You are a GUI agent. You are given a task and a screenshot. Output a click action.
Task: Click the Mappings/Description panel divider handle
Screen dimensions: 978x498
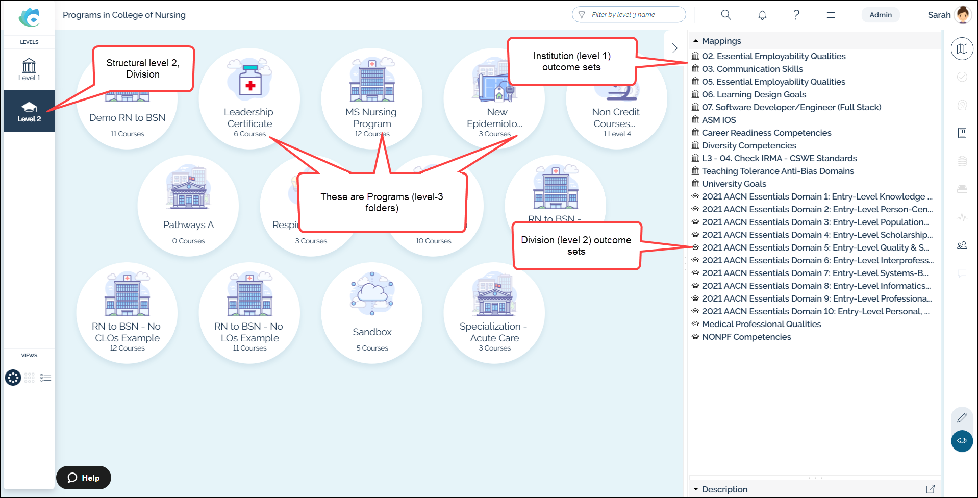tap(815, 478)
